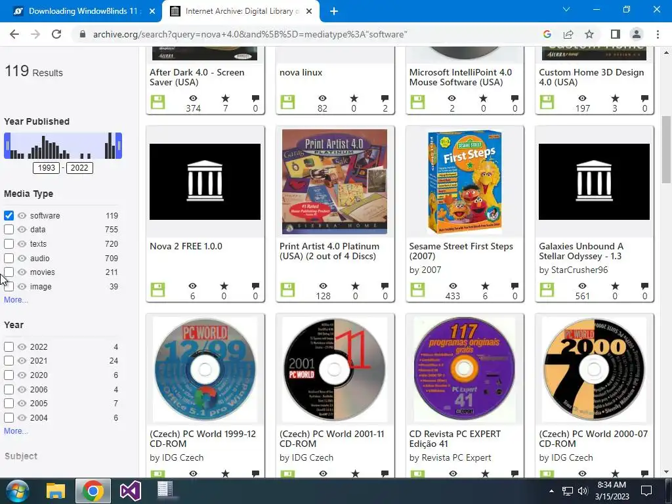Open Windows Start menu
The height and width of the screenshot is (504, 672).
17,491
